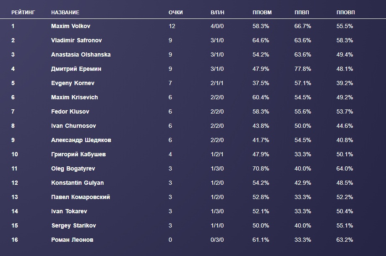Sort by the НАЗВАНИЕ column header

tap(65, 13)
